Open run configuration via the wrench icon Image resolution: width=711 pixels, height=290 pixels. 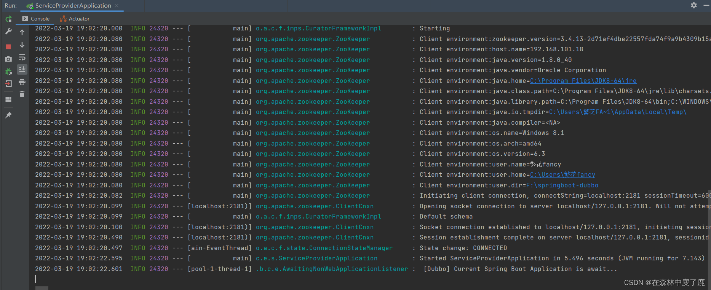[8, 31]
